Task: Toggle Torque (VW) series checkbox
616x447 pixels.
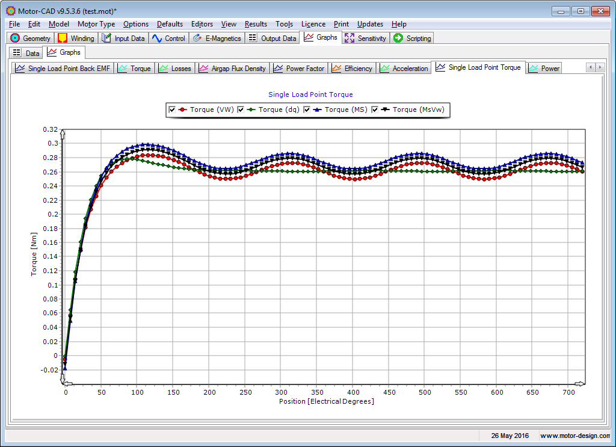Action: 172,109
